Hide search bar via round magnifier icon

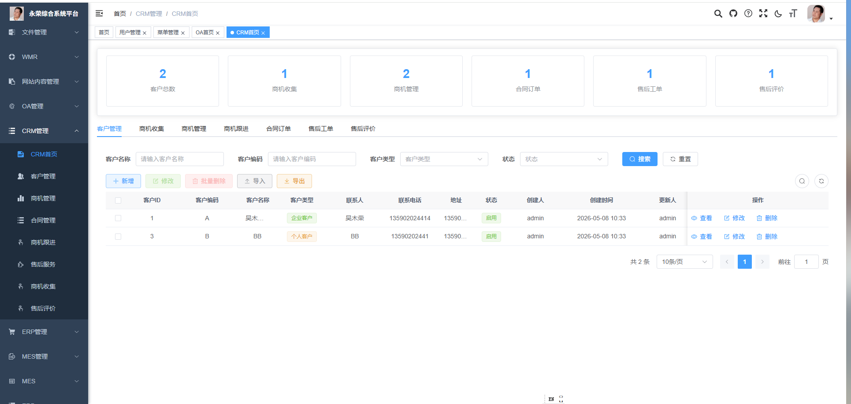coord(802,181)
